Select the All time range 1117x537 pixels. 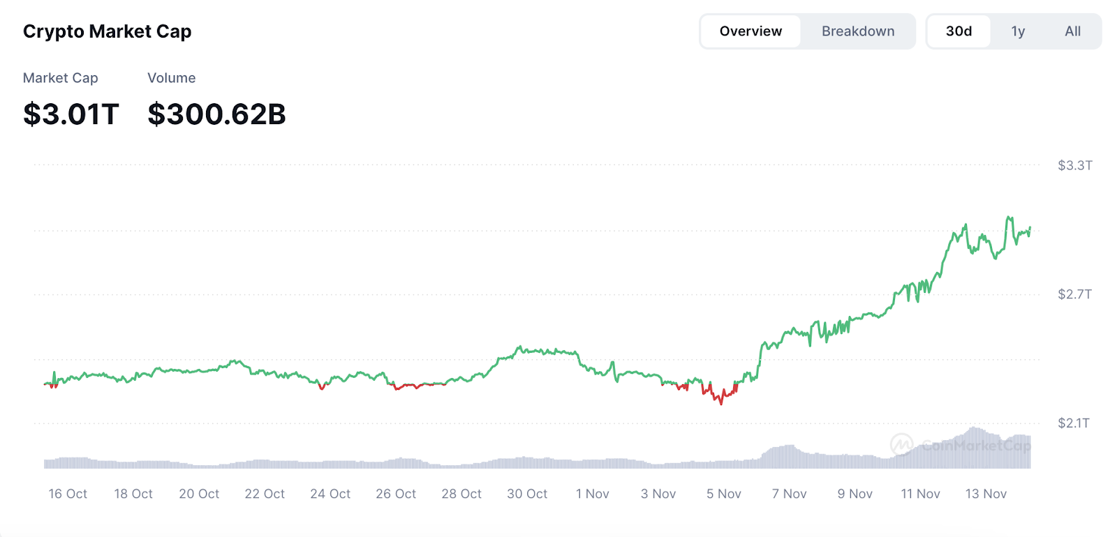(1072, 31)
